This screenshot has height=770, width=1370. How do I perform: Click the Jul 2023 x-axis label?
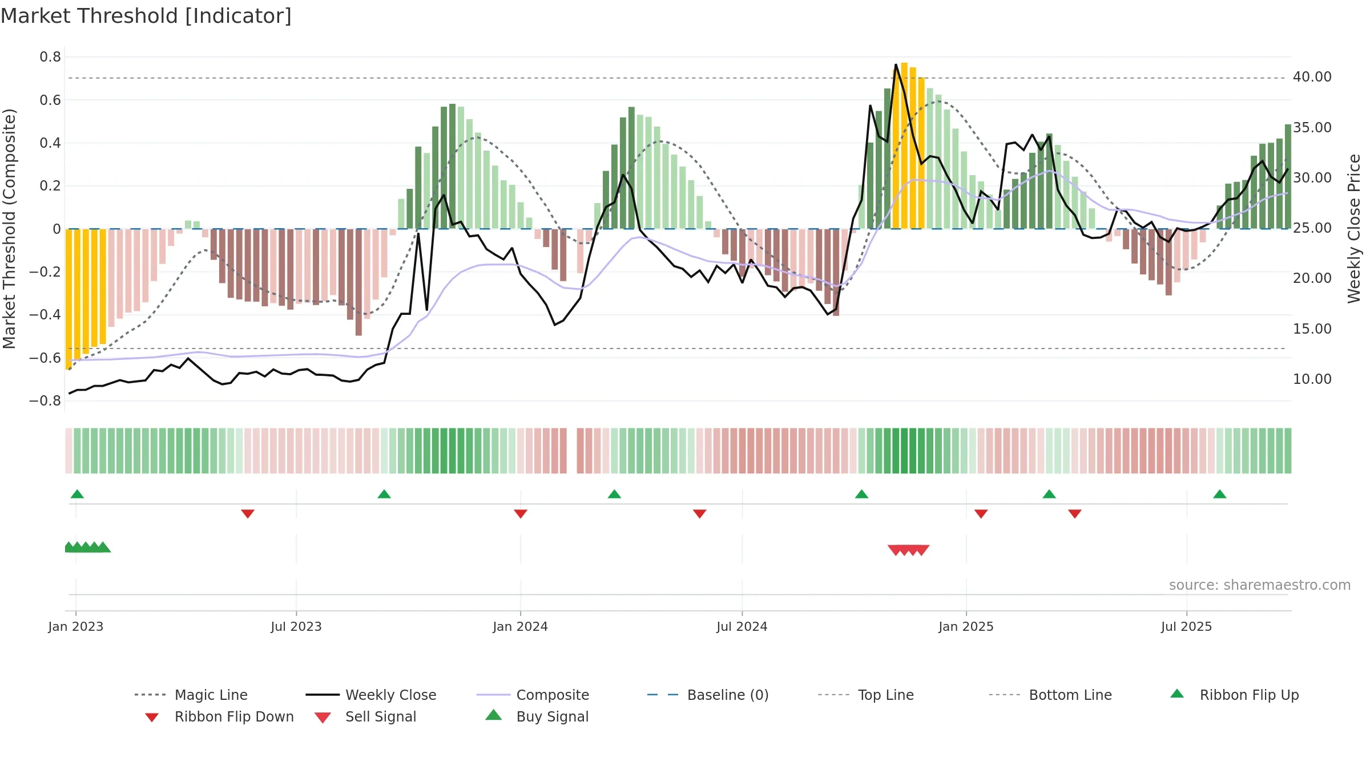point(296,627)
